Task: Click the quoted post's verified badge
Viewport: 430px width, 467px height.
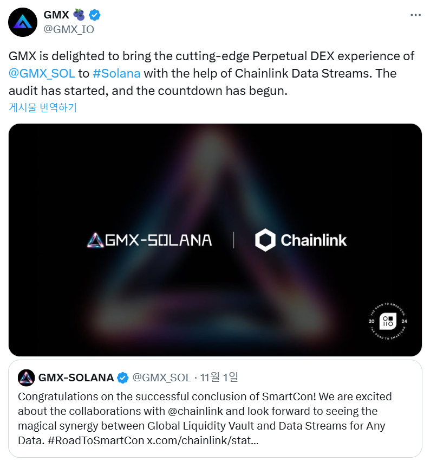Action: pyautogui.click(x=123, y=378)
